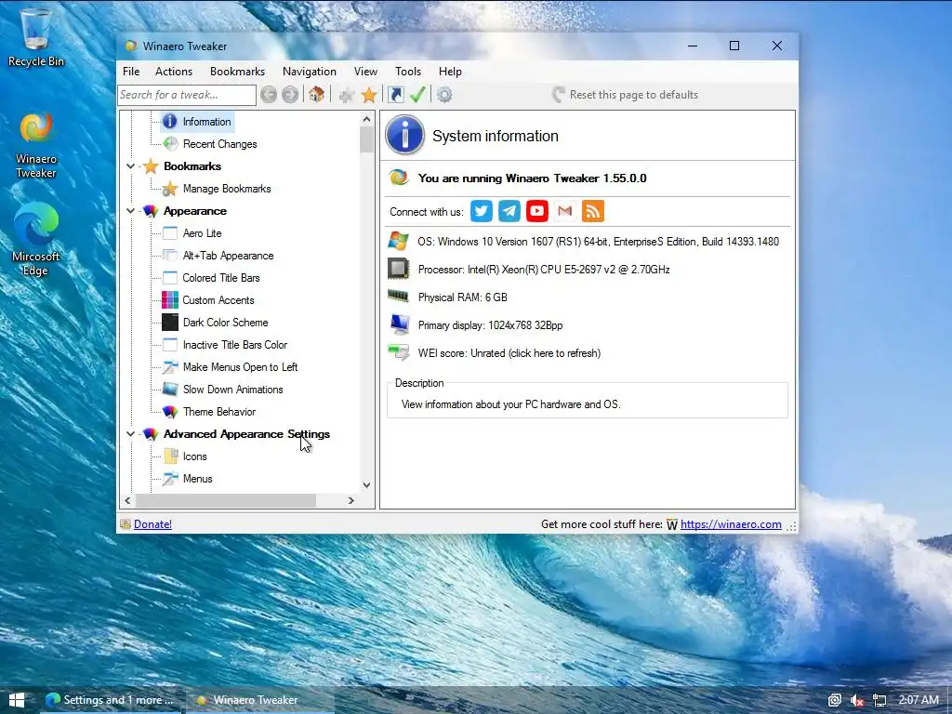Open the https://winaero.com link
The width and height of the screenshot is (952, 714).
[731, 524]
